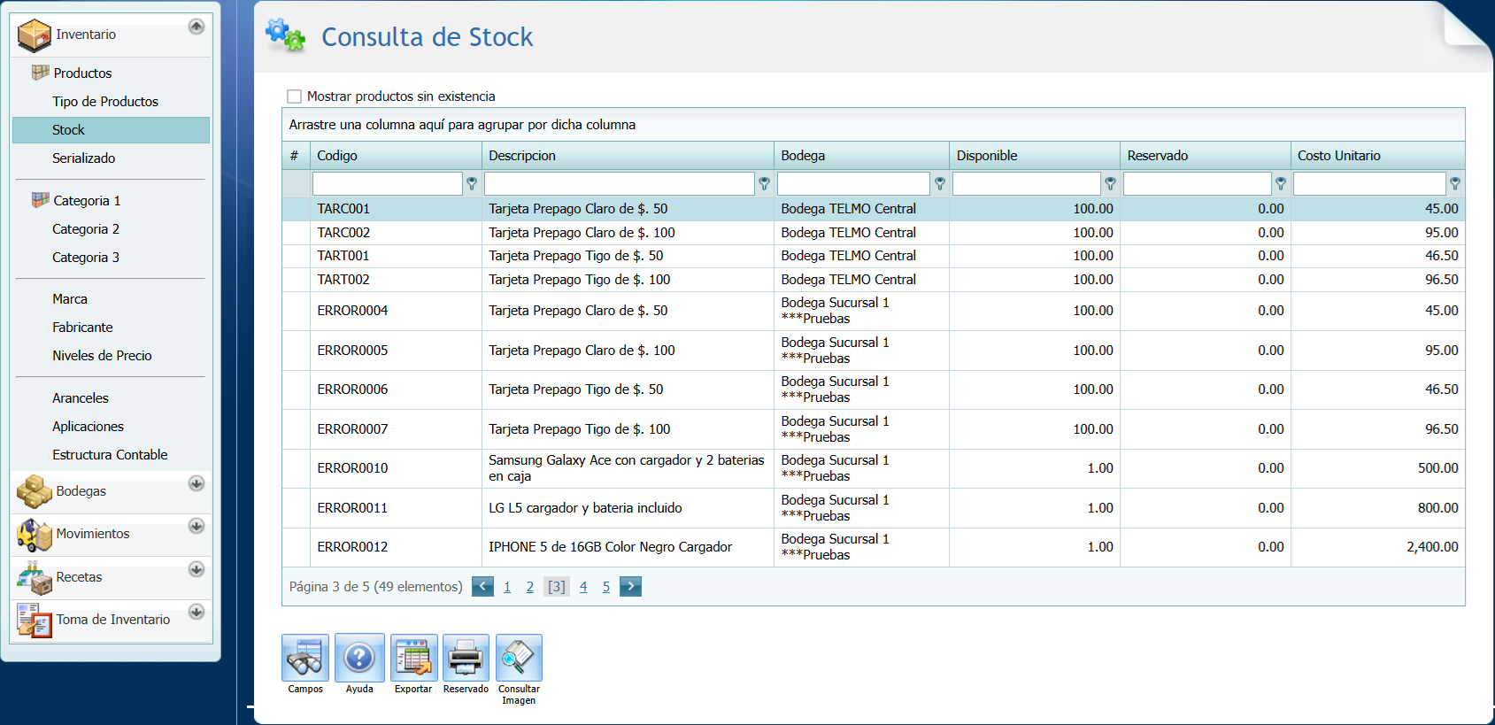Screen dimensions: 1495x725
Task: Go to page 5 link
Action: click(606, 587)
